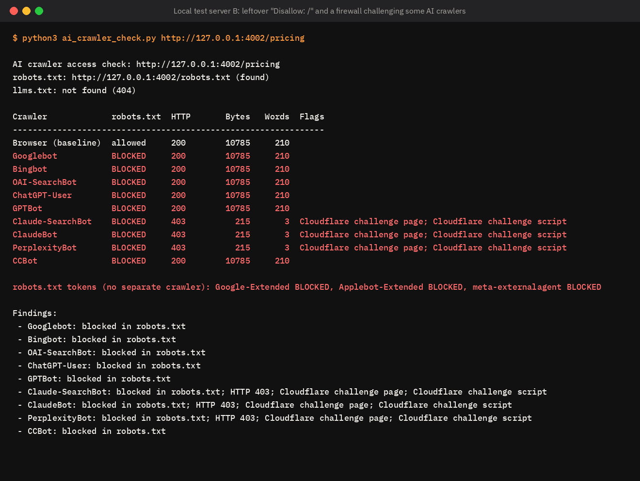The image size is (640, 481).
Task: Click ClaudeBot's Cloudflare challenge flags in table
Action: (x=433, y=234)
